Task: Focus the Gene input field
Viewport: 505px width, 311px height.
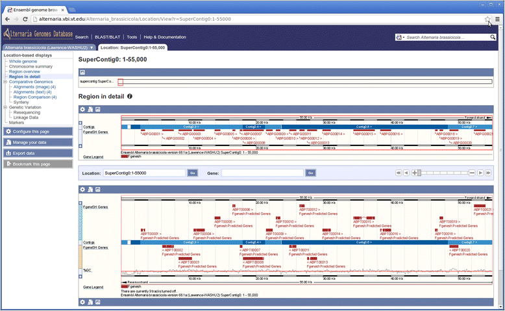Action: (263, 173)
